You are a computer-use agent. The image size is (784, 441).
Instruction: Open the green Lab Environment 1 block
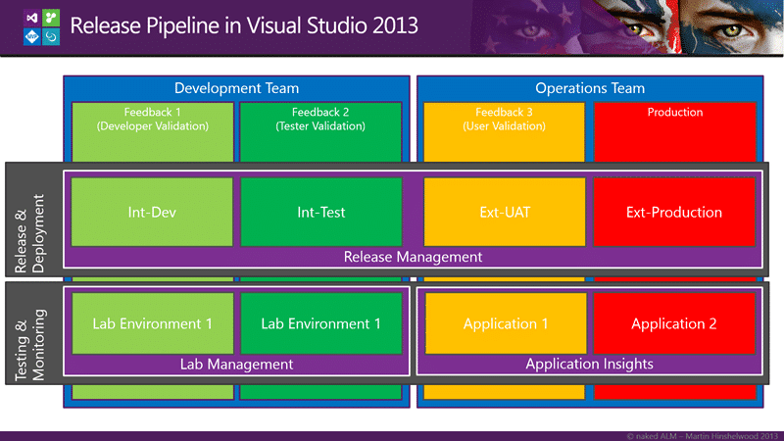[x=321, y=323]
